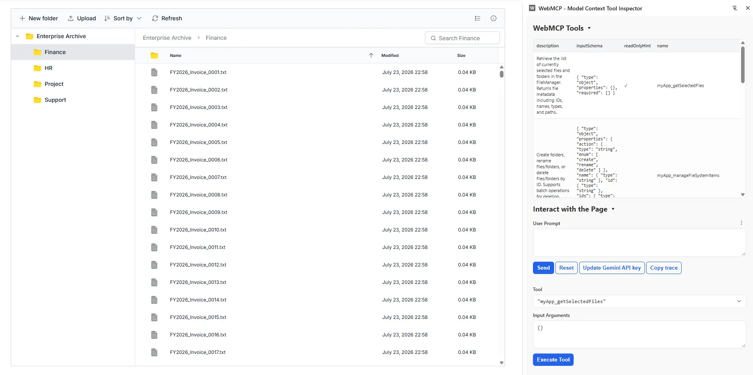The width and height of the screenshot is (753, 375).
Task: Click file icon for FY2026_Invoice_0003.txt
Action: pyautogui.click(x=154, y=107)
